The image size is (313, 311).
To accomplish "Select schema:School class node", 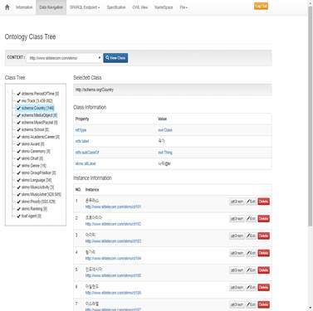I will point(35,129).
